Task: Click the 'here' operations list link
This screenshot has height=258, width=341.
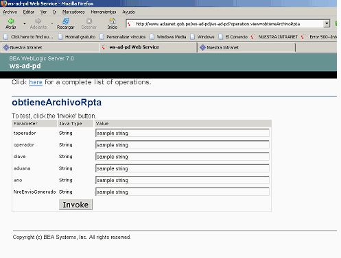Action: pos(36,82)
